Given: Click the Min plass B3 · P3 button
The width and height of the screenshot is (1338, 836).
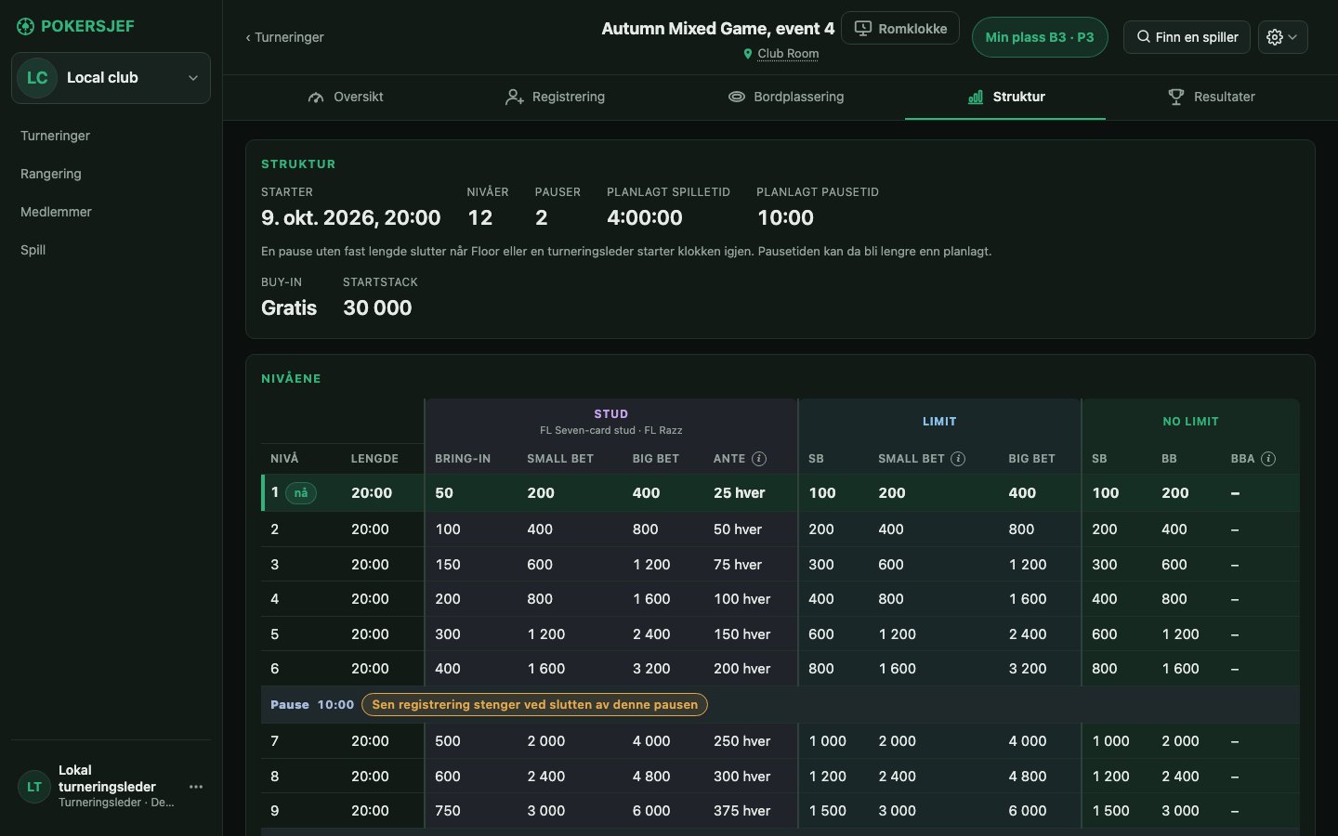Looking at the screenshot, I should tap(1040, 37).
